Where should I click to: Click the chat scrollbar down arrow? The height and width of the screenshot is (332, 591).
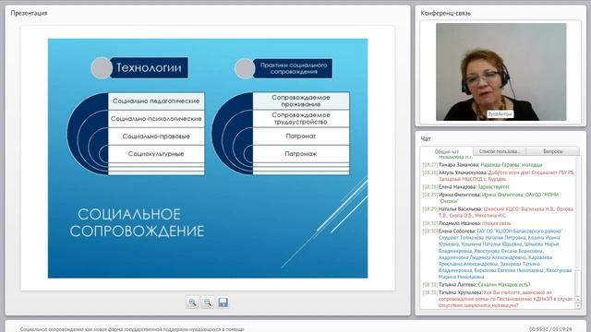point(578,306)
